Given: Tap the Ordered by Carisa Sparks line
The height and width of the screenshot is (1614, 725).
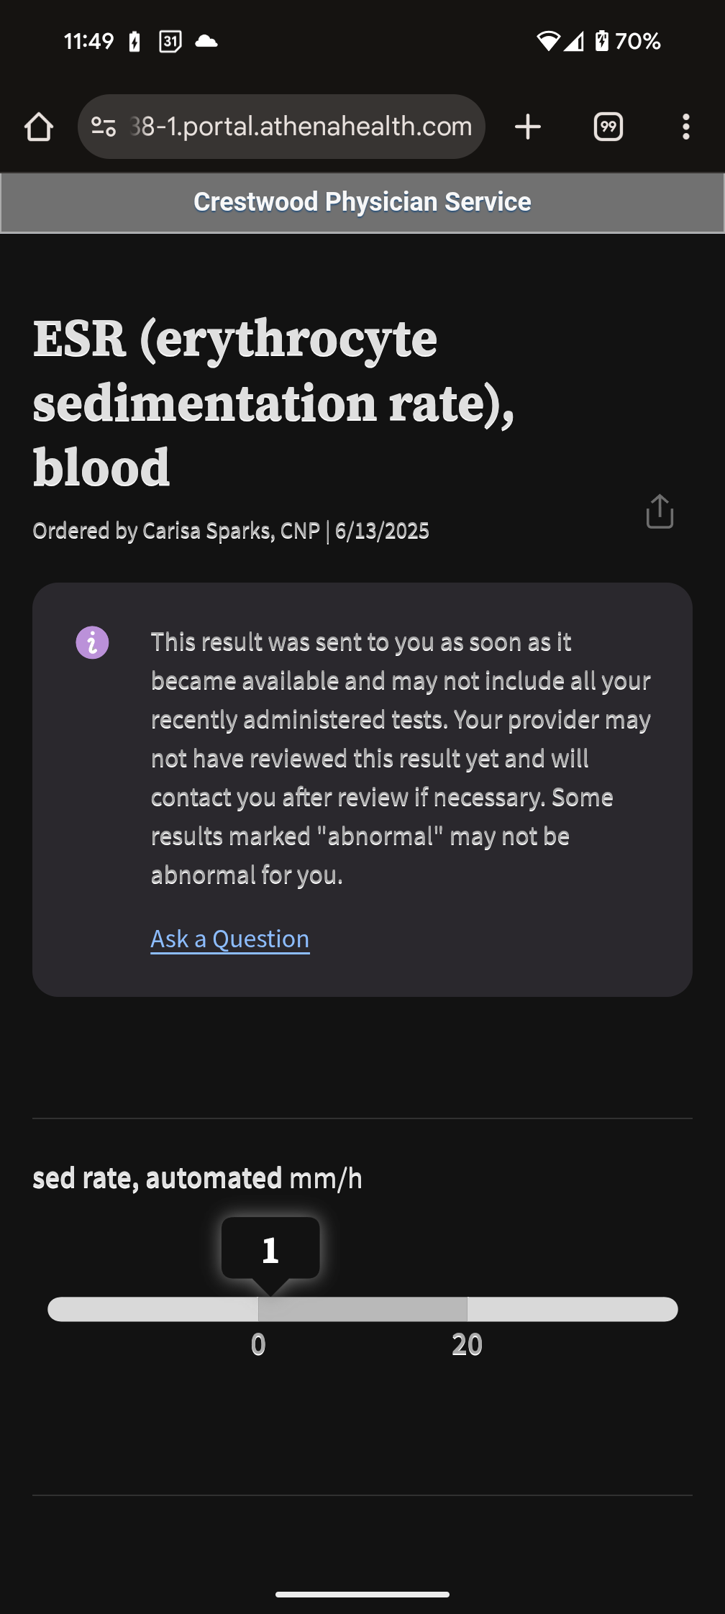Looking at the screenshot, I should [x=231, y=531].
